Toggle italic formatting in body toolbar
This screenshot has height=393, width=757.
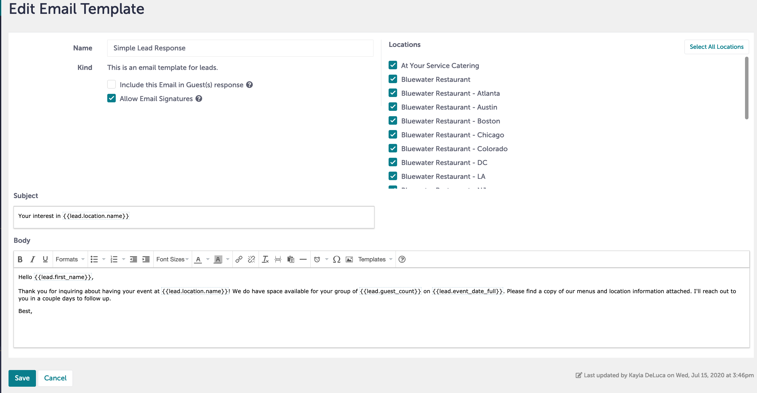[x=32, y=259]
